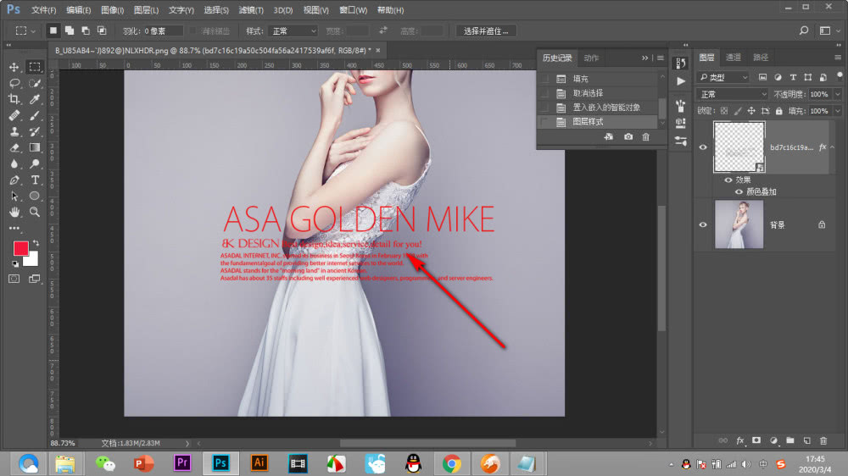This screenshot has width=848, height=476.
Task: Switch to the 通道 tab
Action: [734, 57]
